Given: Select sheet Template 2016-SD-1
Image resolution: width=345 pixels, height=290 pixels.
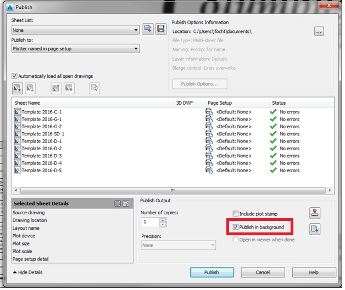Looking at the screenshot, I should (43, 134).
